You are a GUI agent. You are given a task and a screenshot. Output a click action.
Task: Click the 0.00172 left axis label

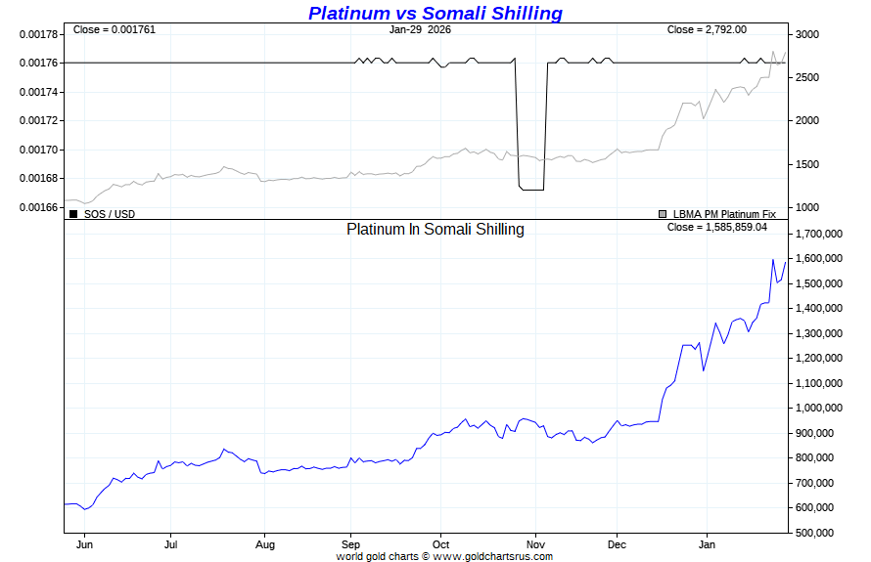point(38,121)
